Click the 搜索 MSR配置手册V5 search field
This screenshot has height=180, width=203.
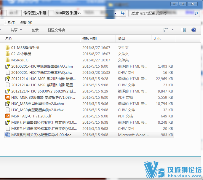tap(161, 13)
